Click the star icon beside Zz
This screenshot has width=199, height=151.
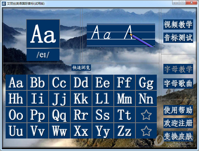click(146, 131)
